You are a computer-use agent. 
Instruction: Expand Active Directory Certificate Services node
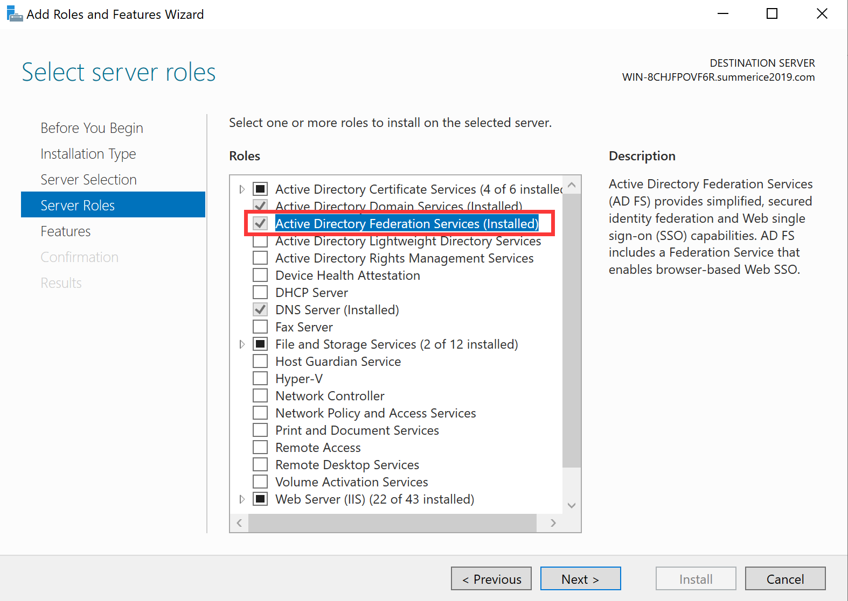[x=242, y=189]
